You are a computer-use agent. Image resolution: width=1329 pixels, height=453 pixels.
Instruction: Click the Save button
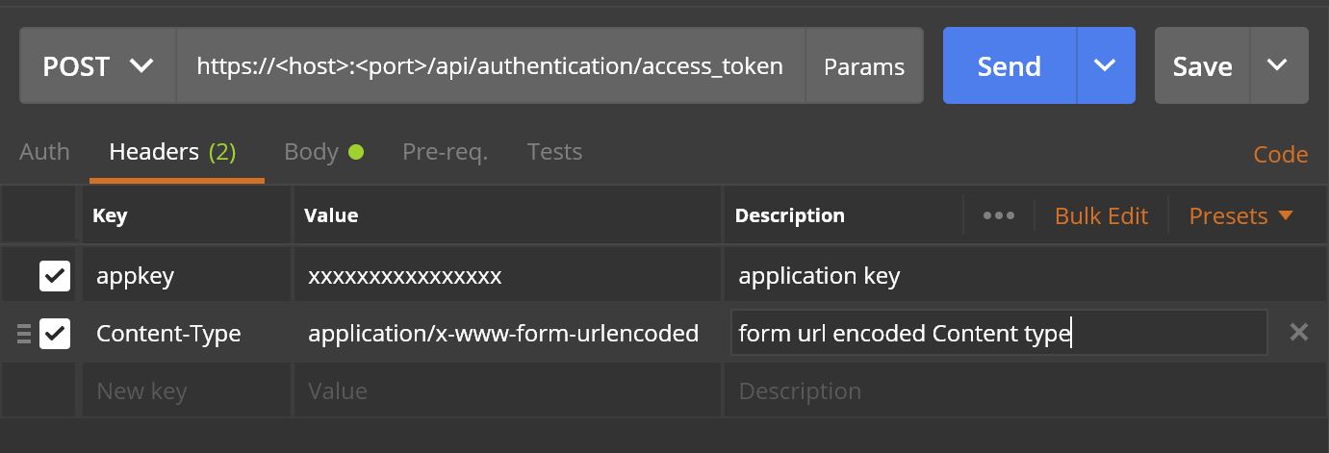(x=1202, y=66)
